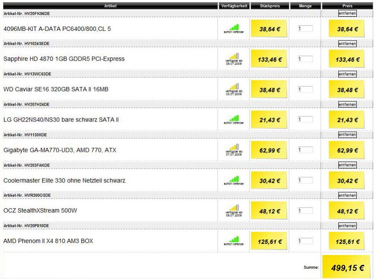Screen dimensions: 374x279
Task: Focus quantity field for OCZ StealthXStream 500W
Action: click(x=305, y=210)
